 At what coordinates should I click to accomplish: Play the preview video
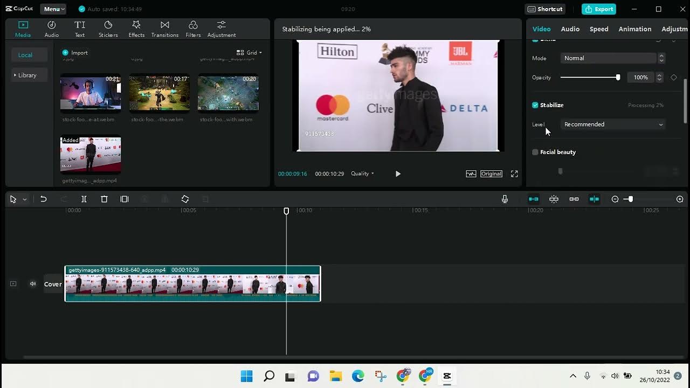click(x=398, y=174)
